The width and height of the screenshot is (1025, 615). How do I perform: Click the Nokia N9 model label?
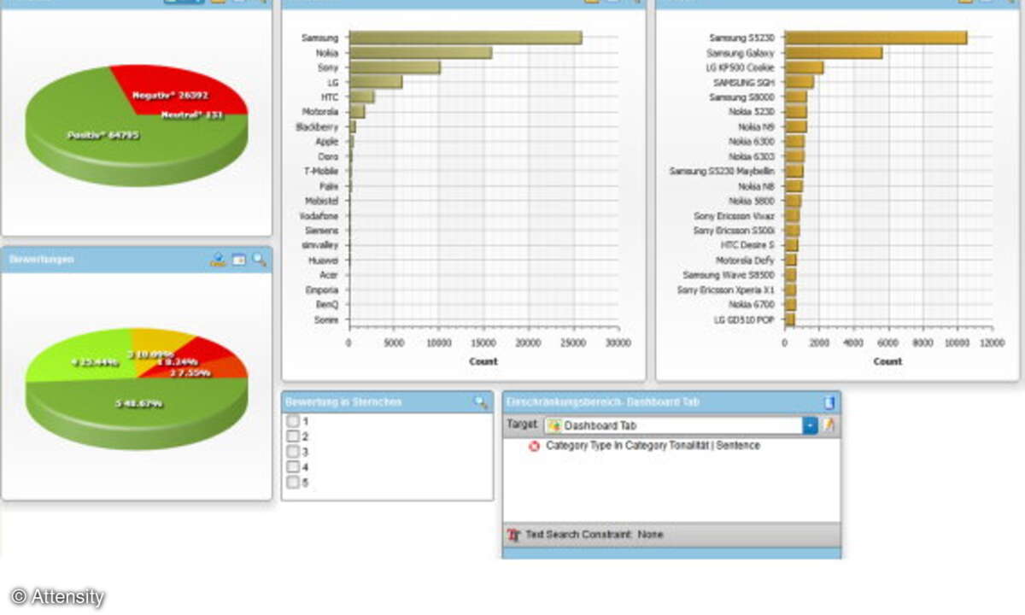756,126
